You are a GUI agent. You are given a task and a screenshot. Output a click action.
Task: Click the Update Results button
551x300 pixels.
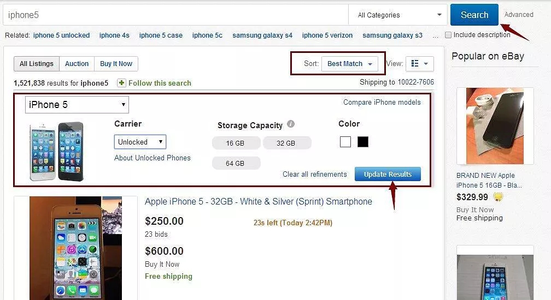point(388,174)
